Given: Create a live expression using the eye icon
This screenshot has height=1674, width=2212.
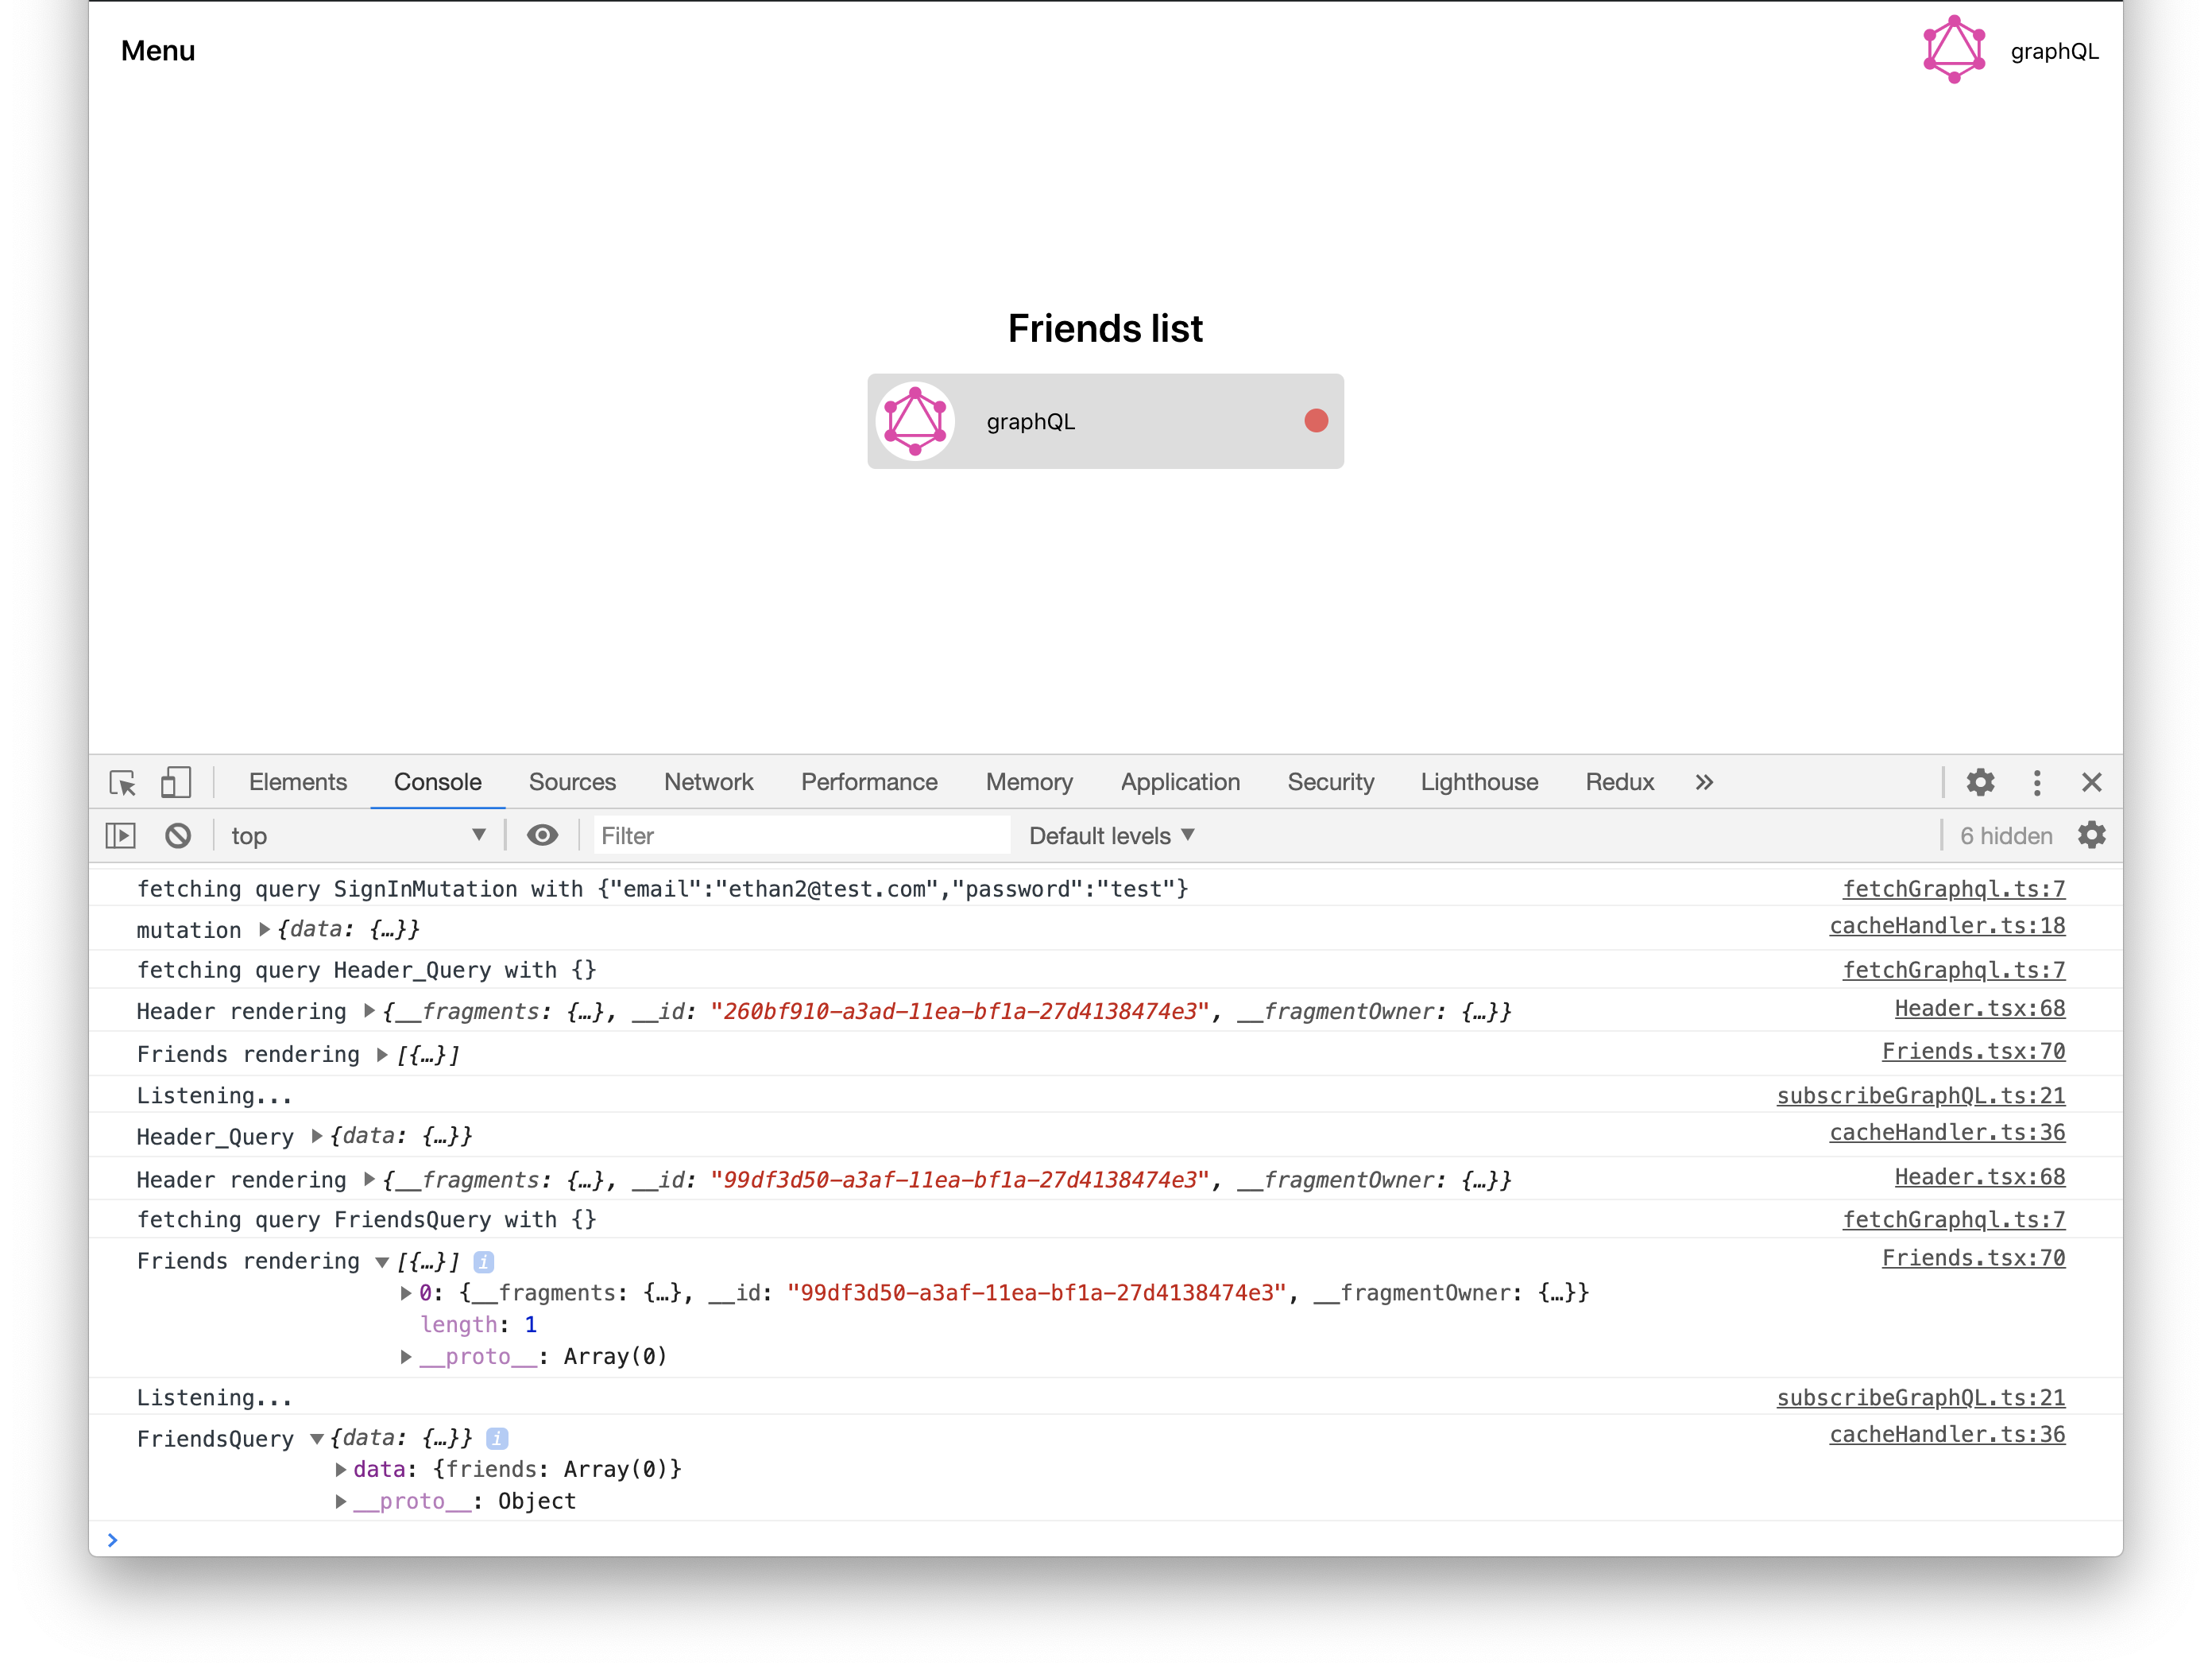Looking at the screenshot, I should tap(542, 835).
